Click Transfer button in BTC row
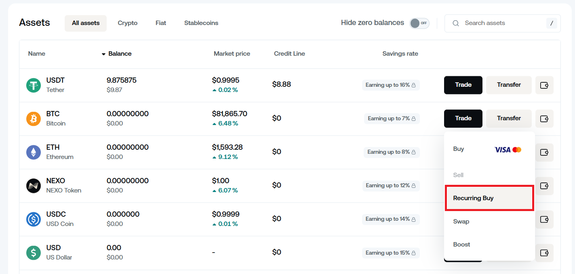Screen dimensions: 575x274 (x=509, y=118)
